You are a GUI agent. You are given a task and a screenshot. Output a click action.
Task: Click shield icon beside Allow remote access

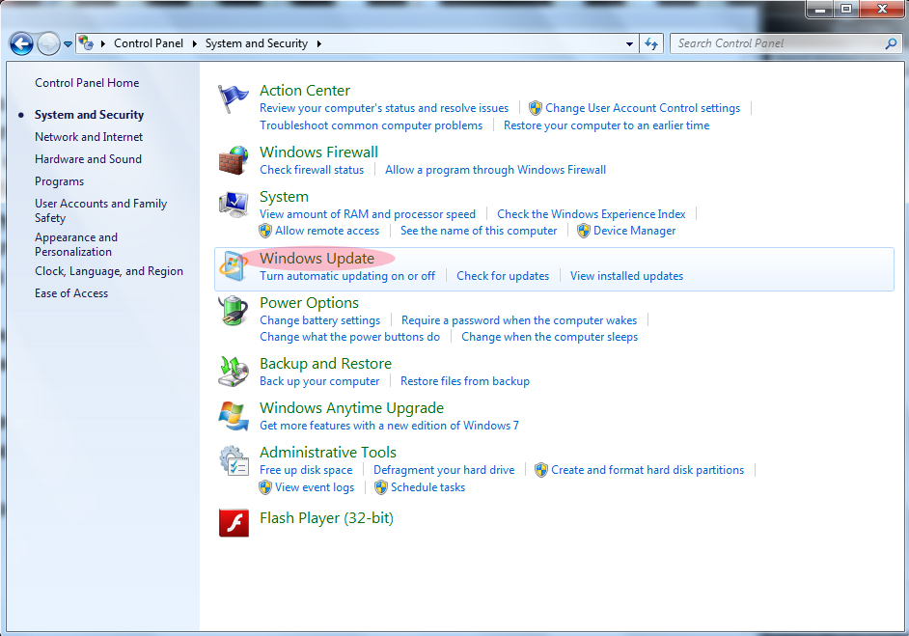265,231
